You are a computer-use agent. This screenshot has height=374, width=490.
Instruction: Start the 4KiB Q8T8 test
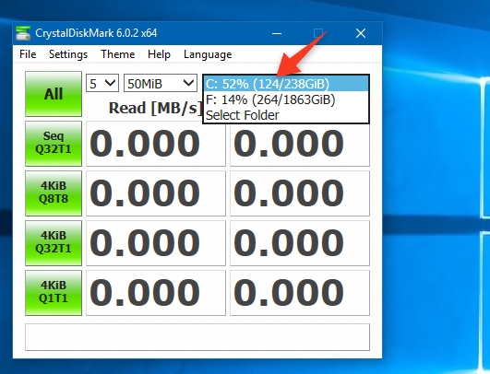(x=54, y=193)
